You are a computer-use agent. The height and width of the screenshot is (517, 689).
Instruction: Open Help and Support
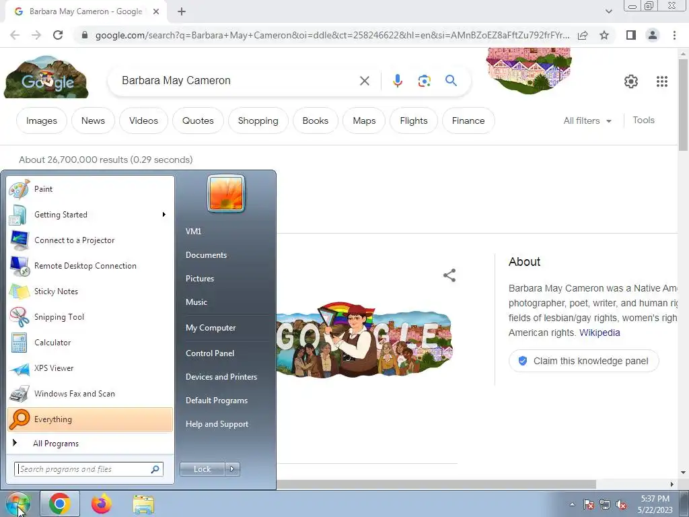point(217,424)
